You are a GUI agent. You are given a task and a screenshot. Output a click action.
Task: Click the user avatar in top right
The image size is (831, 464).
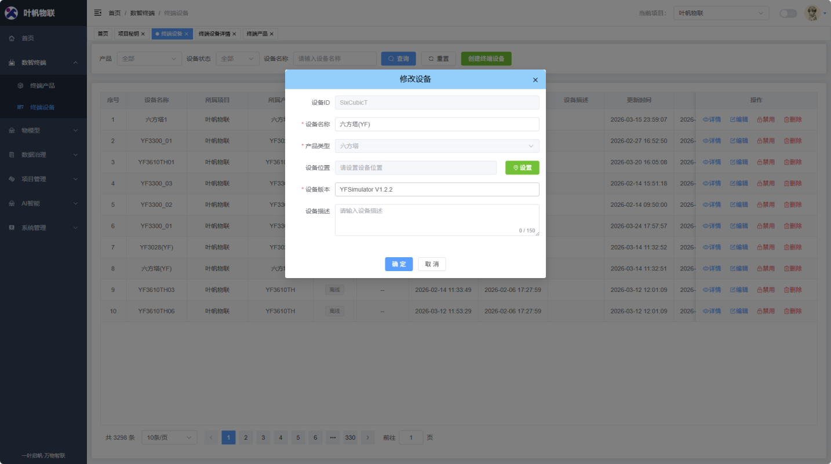tap(812, 13)
